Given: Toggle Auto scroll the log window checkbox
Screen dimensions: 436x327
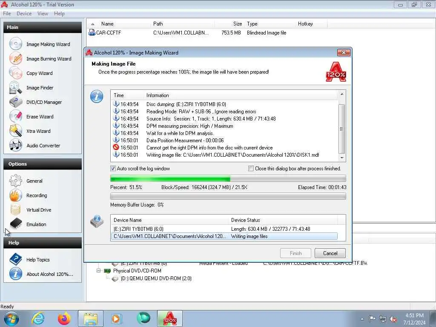Looking at the screenshot, I should pos(113,168).
